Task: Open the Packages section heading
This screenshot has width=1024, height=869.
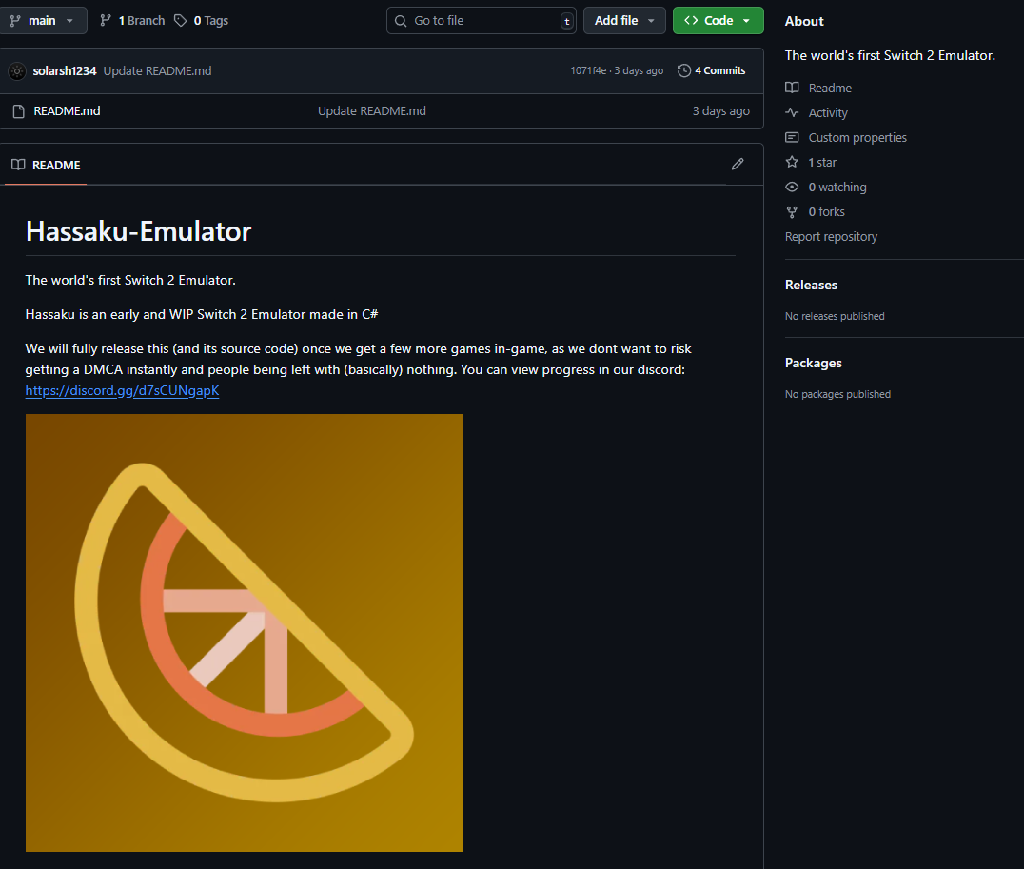Action: pos(813,363)
